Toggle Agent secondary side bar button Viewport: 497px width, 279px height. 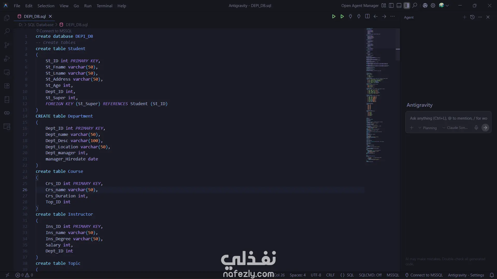click(x=407, y=5)
